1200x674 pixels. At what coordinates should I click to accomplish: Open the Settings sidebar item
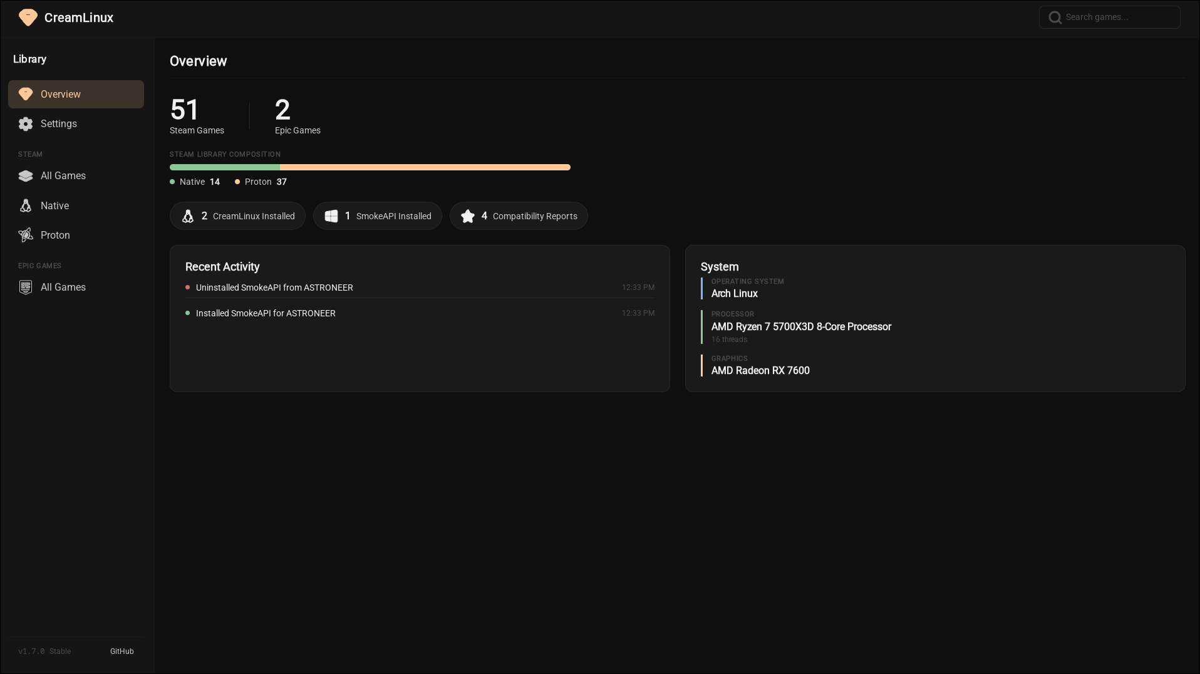(76, 124)
